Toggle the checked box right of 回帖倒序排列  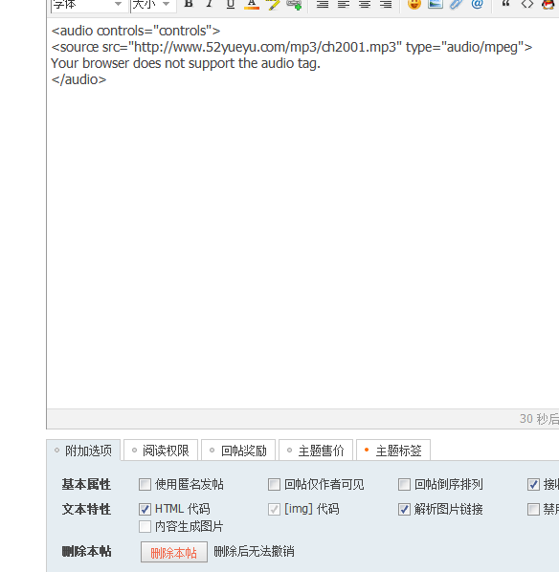click(x=533, y=485)
